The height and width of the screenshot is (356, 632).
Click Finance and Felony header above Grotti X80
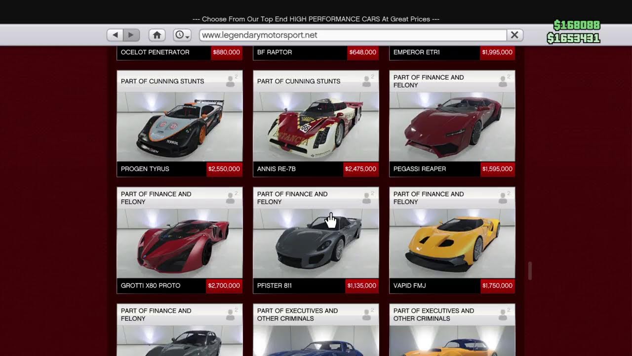[156, 198]
